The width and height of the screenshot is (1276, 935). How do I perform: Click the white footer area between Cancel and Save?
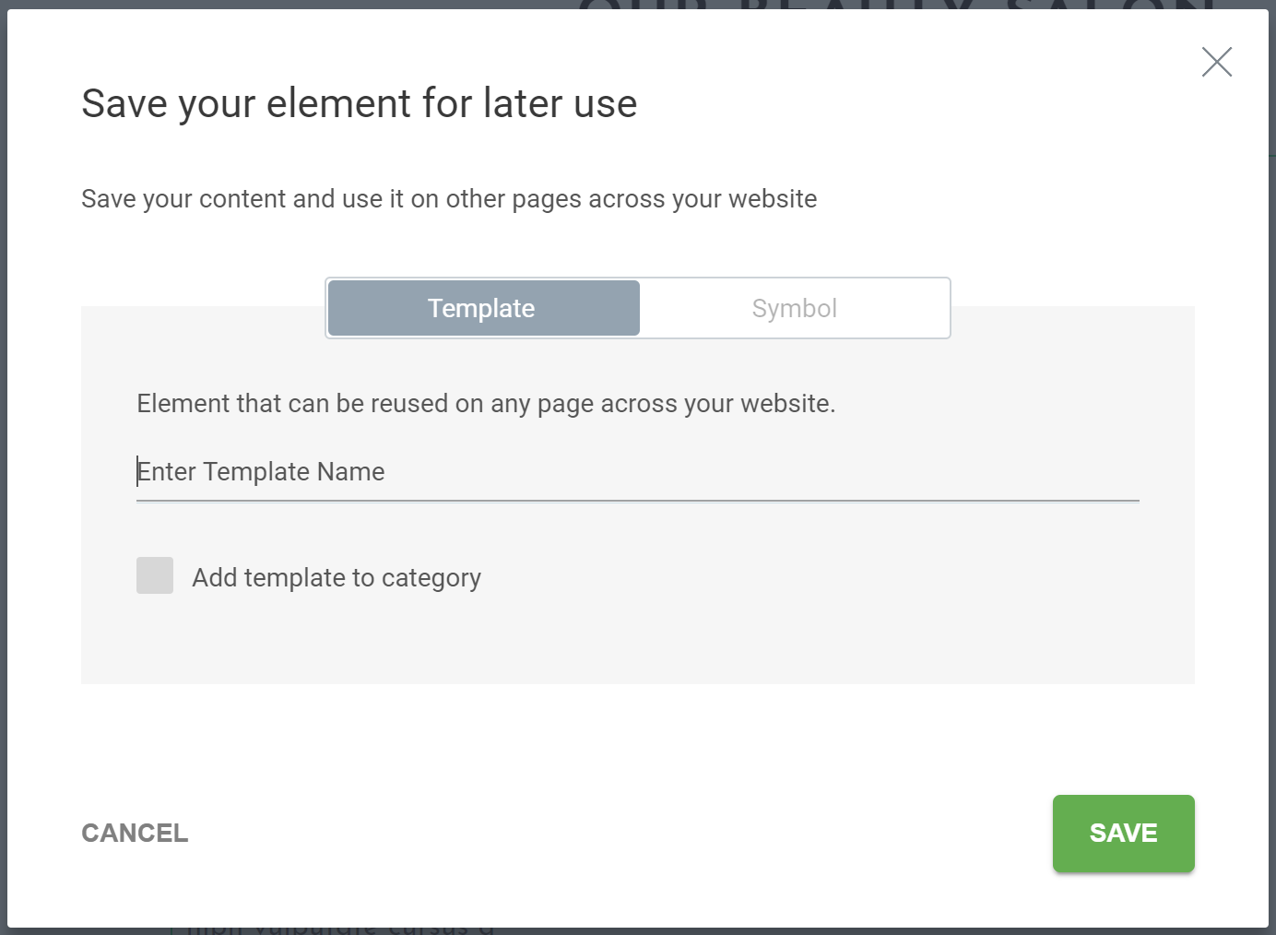click(x=618, y=834)
